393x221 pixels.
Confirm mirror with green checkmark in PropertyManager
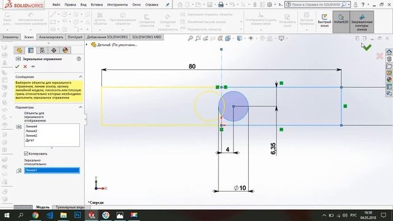pos(17,66)
